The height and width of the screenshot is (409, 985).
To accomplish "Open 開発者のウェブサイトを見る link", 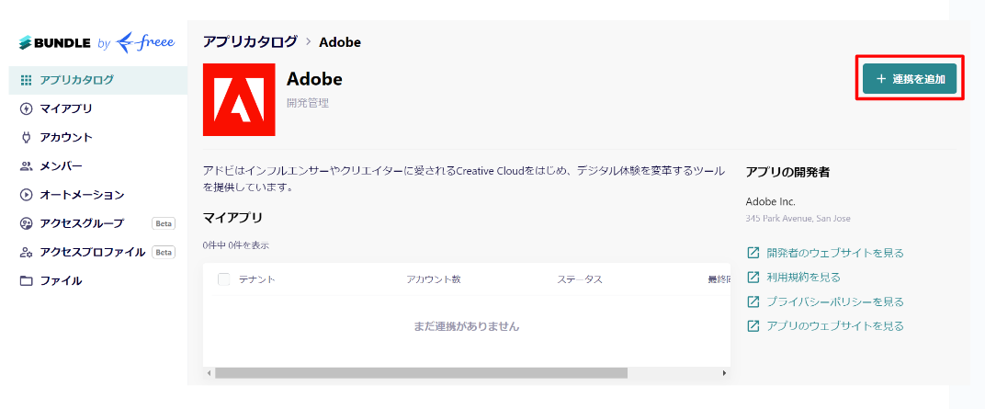I will [x=835, y=253].
